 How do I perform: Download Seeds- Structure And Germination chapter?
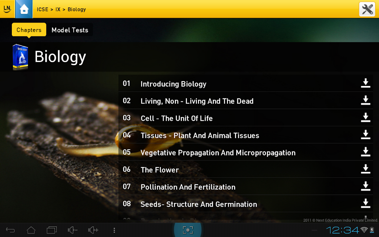(365, 203)
